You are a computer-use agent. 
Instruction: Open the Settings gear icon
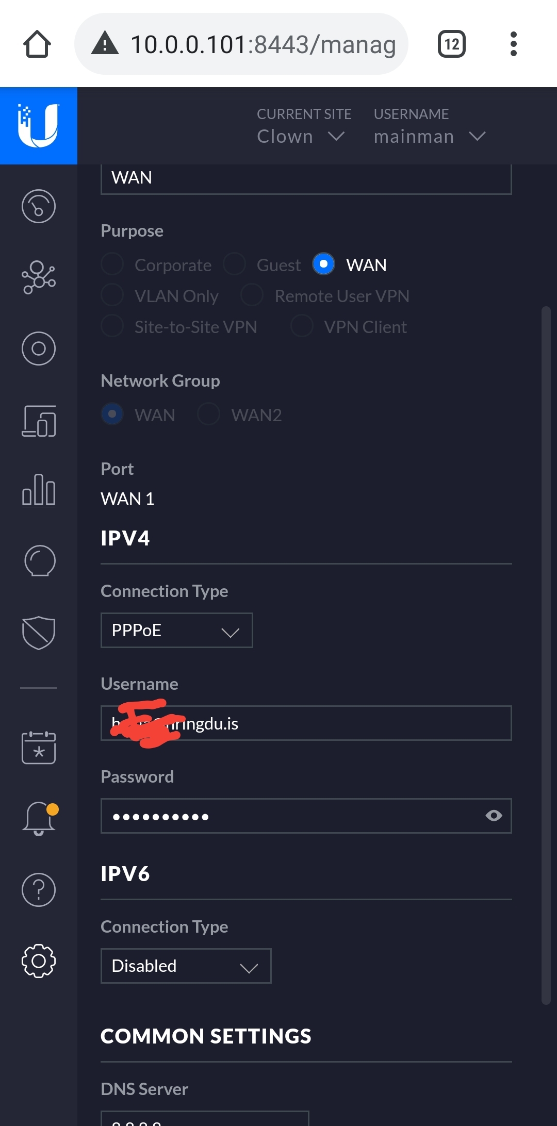tap(39, 961)
